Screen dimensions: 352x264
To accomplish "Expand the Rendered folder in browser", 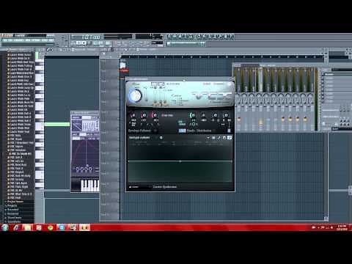I will pos(12,213).
